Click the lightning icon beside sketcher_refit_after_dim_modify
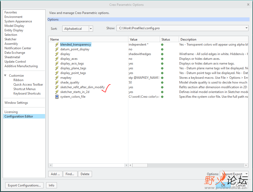253x192 pixels. pos(57,87)
